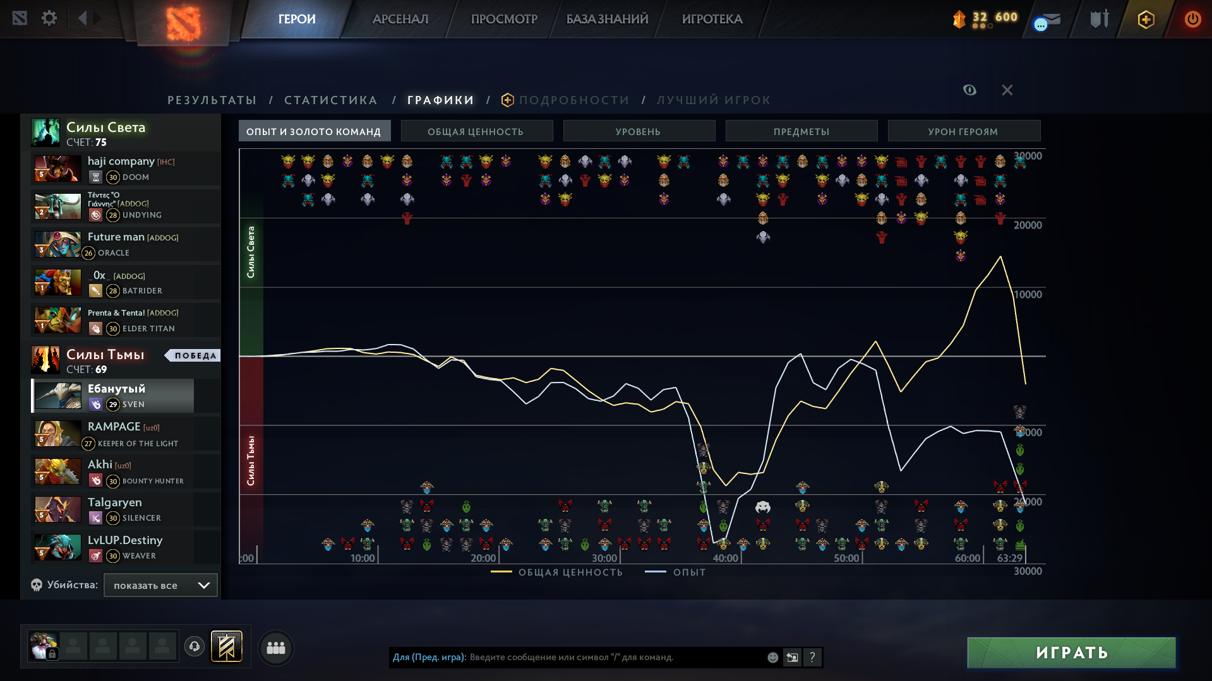Click the Силы Света team icon

[45, 133]
